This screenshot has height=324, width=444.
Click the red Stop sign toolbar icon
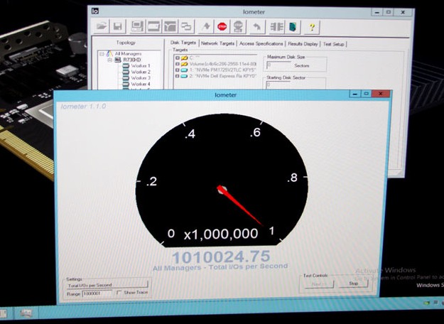[222, 27]
